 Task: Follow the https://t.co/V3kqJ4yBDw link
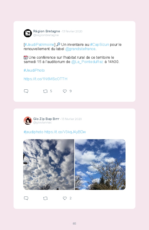click(65, 132)
